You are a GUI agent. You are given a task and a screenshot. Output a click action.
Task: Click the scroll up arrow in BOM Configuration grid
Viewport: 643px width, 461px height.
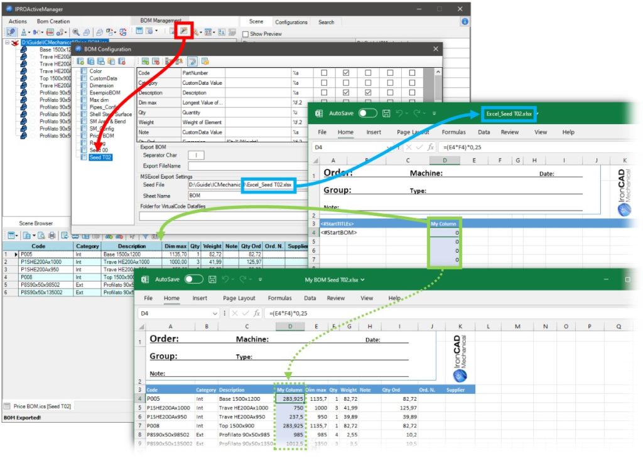coord(438,72)
